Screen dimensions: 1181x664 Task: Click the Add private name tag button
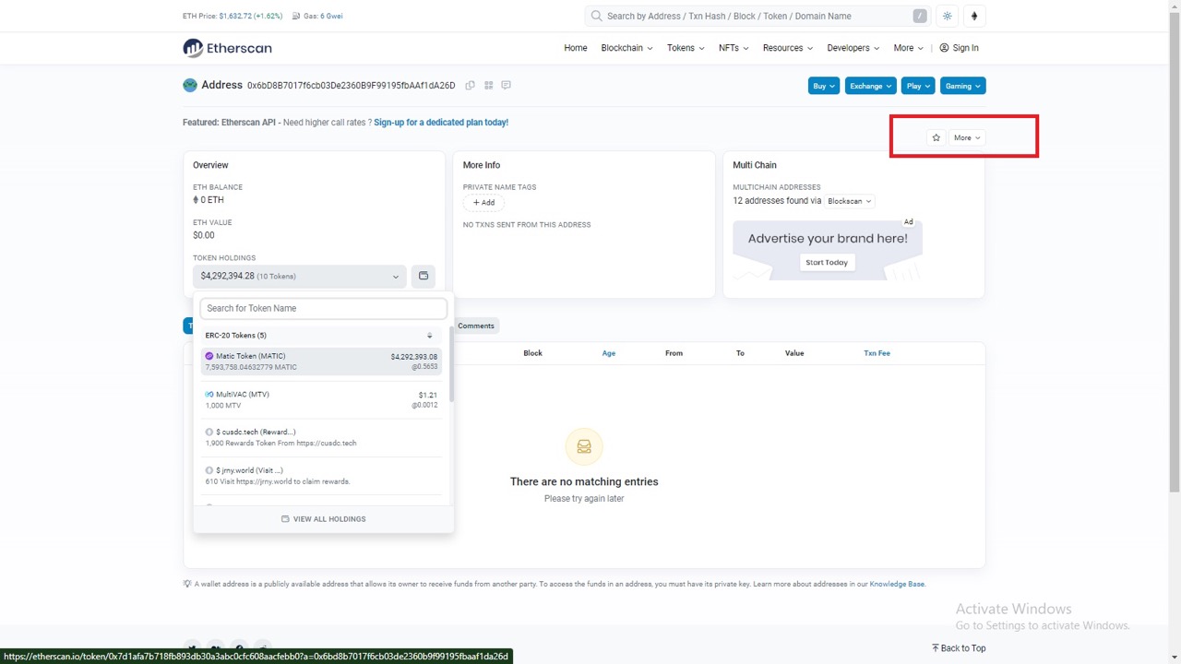[x=483, y=202]
